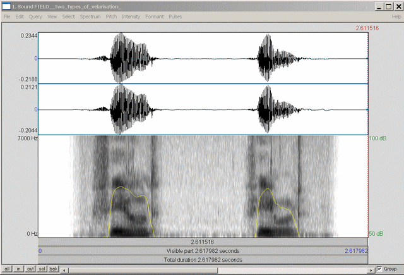Open the Edit menu

[x=20, y=16]
